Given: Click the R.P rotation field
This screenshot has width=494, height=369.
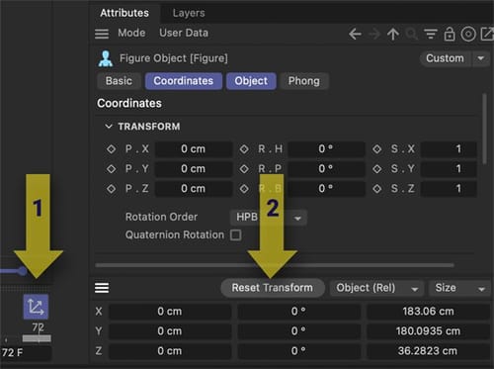Looking at the screenshot, I should point(326,169).
